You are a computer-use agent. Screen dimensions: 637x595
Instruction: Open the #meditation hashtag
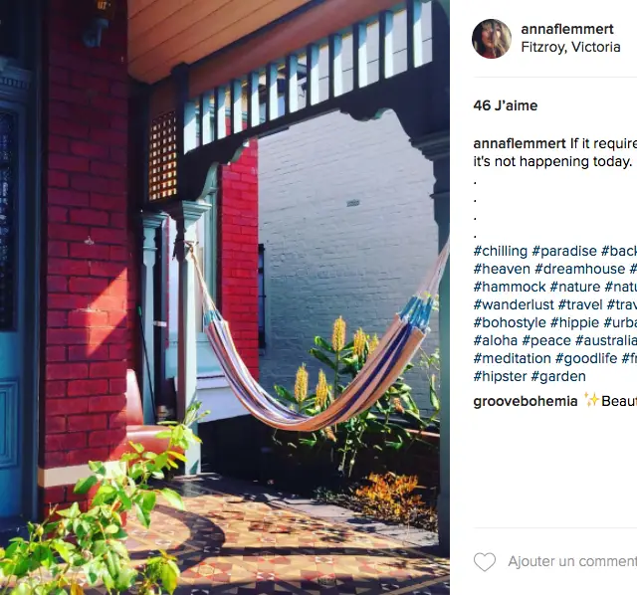(x=513, y=358)
